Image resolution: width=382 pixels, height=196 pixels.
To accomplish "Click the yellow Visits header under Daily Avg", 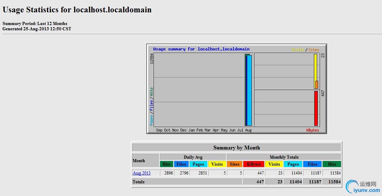I will (217, 164).
